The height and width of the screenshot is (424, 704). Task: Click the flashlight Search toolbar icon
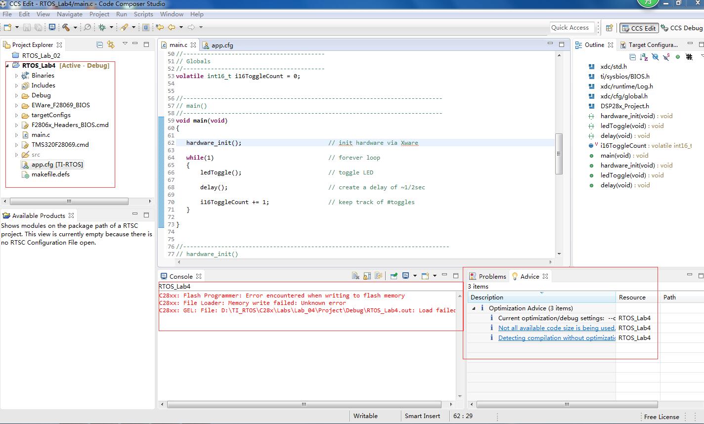point(125,28)
